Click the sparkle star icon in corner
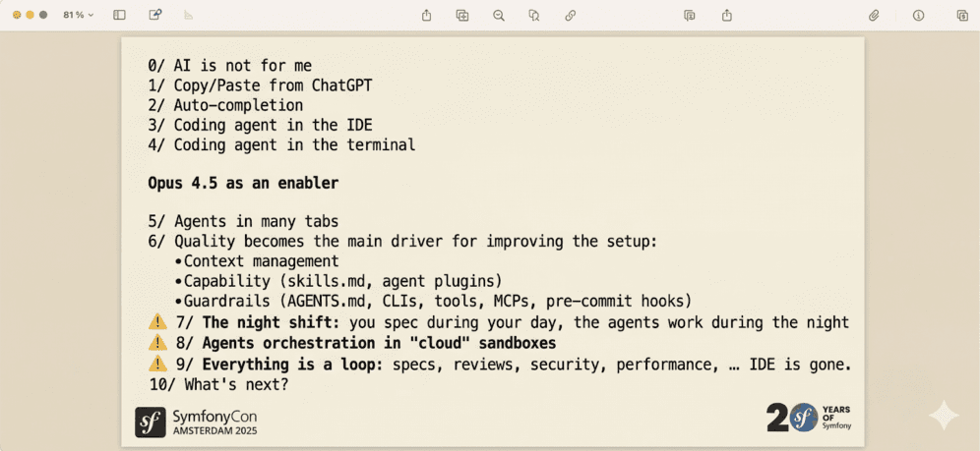 [x=943, y=415]
